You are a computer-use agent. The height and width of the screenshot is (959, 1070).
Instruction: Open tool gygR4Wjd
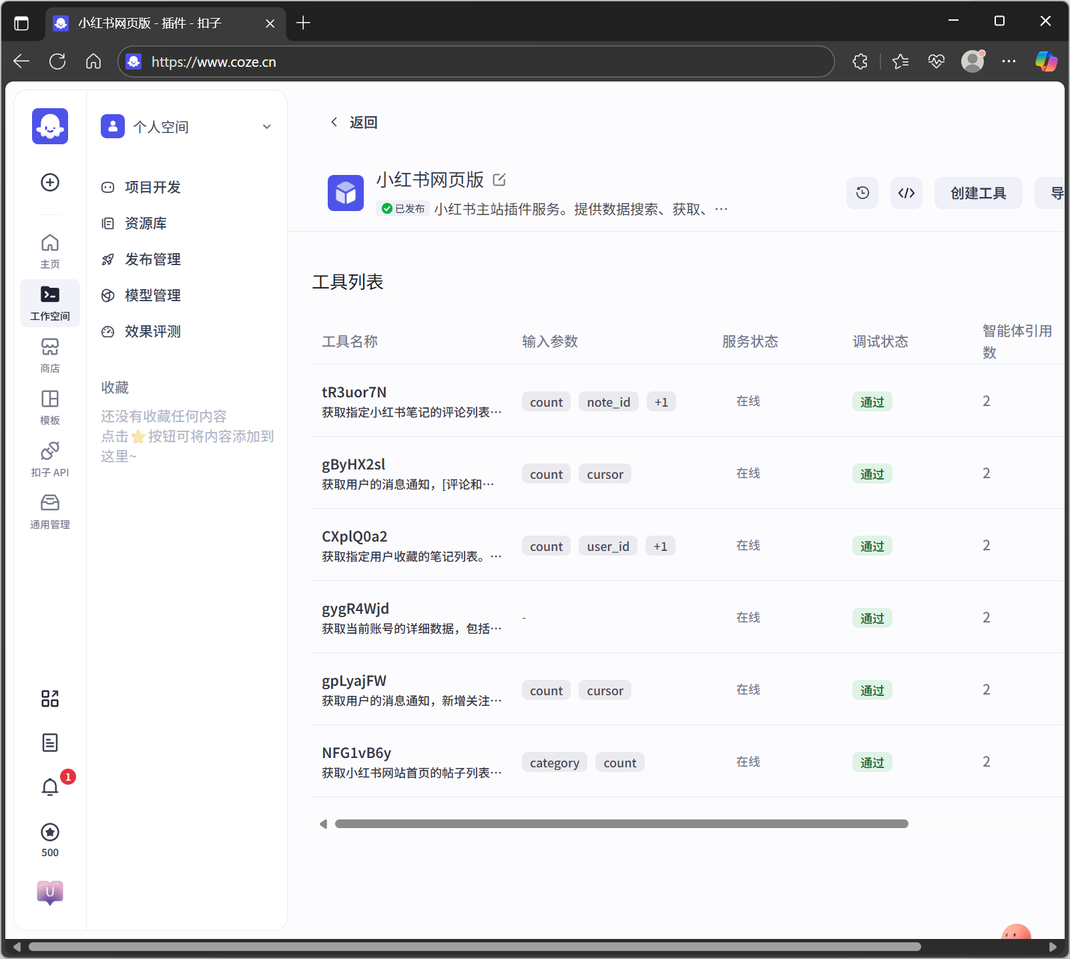[x=355, y=608]
